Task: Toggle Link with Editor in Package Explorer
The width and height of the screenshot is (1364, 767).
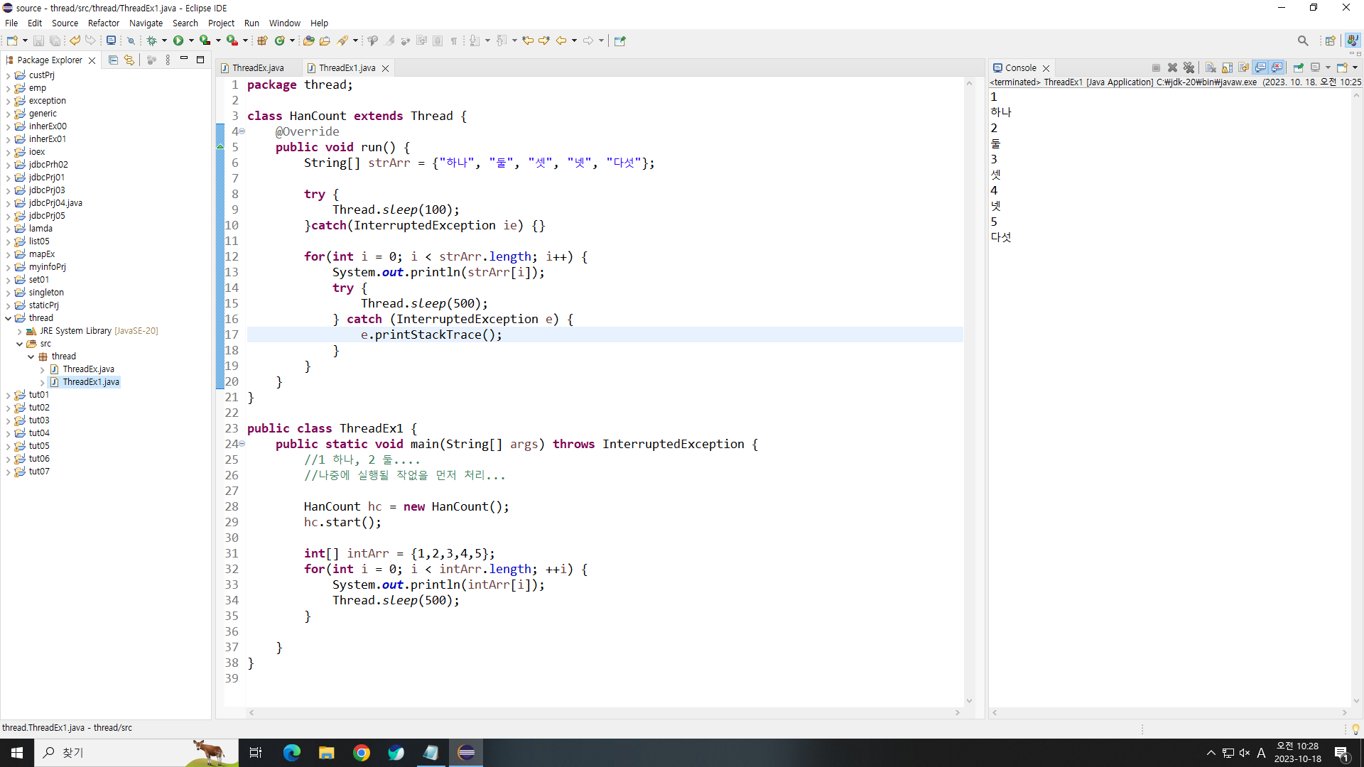Action: click(x=129, y=60)
